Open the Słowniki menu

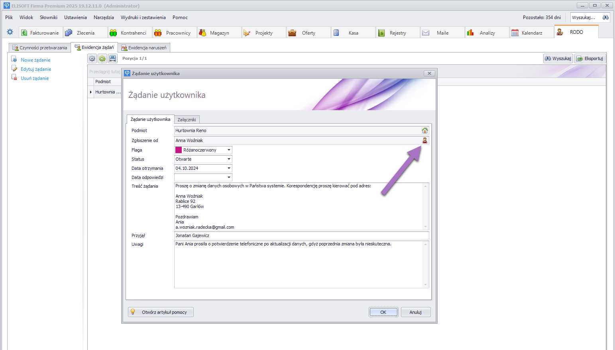pyautogui.click(x=49, y=17)
